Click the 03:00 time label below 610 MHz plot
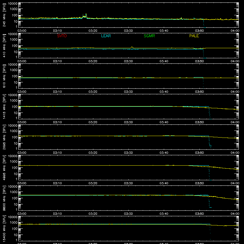 point(22,92)
